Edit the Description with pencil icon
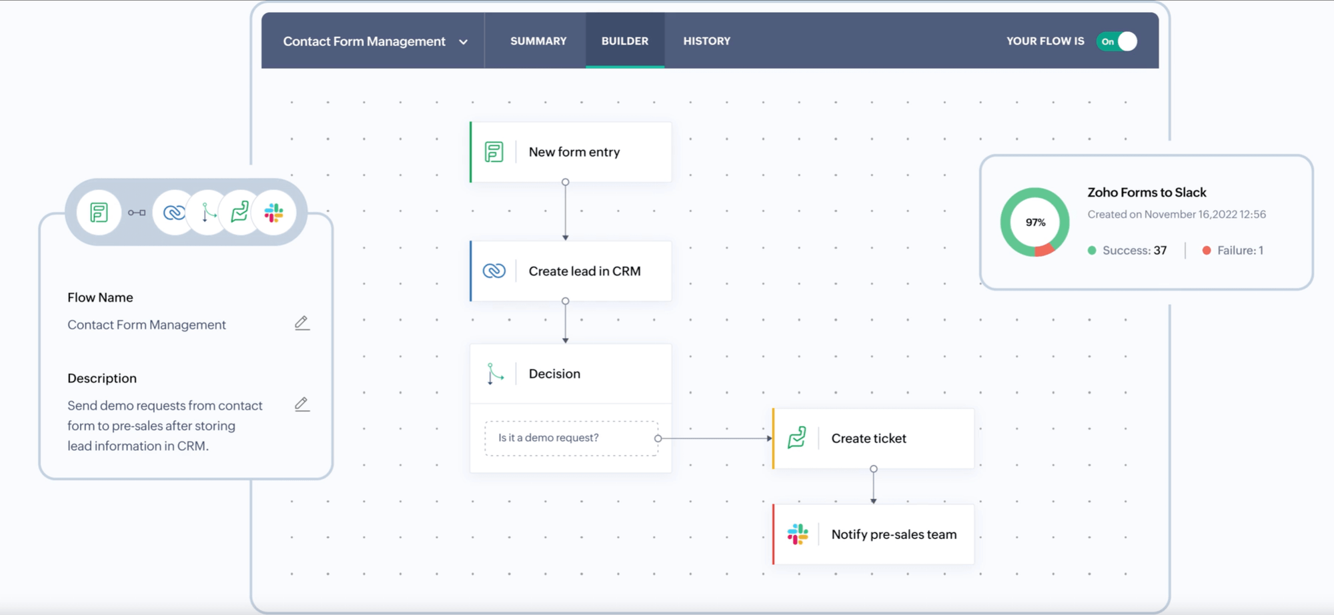Viewport: 1334px width, 615px height. (x=302, y=404)
